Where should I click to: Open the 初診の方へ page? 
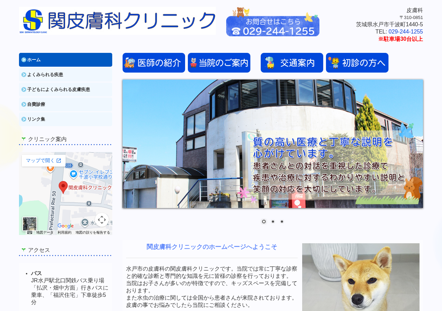(357, 63)
